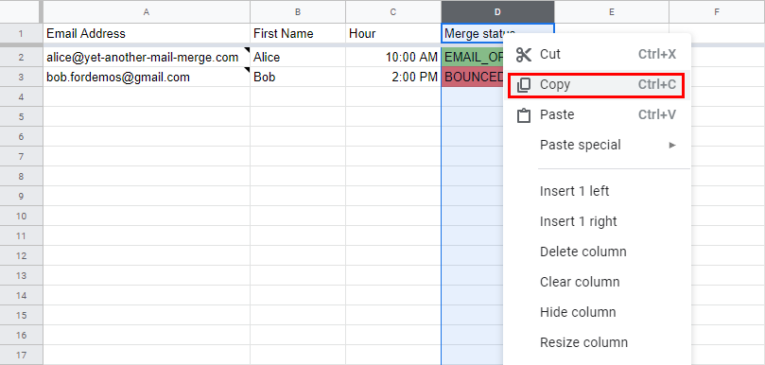Click the Ctrl+V shortcut label
Screen dimensions: 765x365
(x=656, y=114)
